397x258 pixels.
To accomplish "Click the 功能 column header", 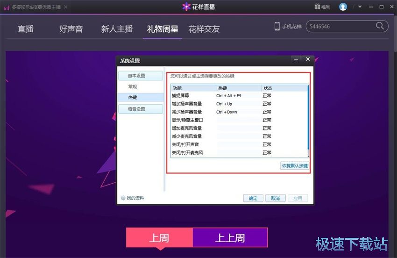I will [193, 88].
